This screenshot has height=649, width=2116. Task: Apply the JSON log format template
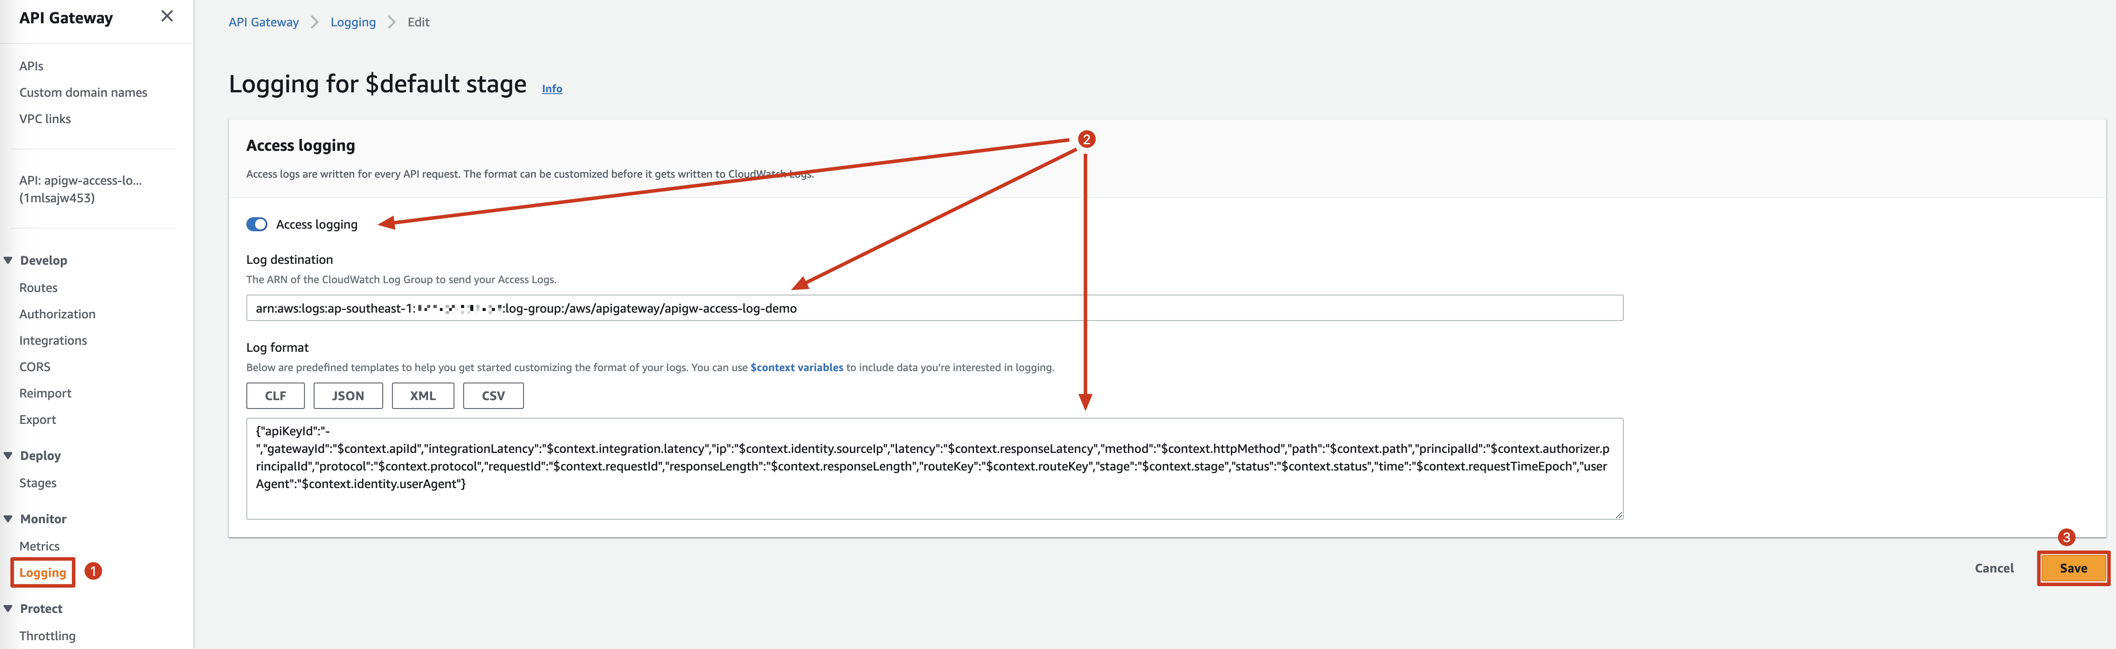[x=348, y=395]
